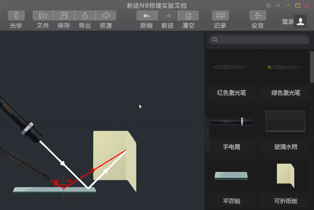Viewport: 314px width, 210px height.
Task: Open the 文件 (File) folder icon
Action: [x=43, y=15]
